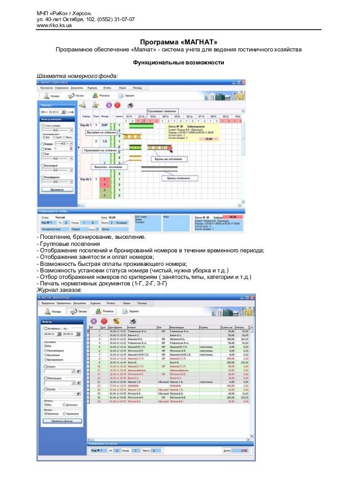345x489 pixels.
Task: Open Номера tab in the order journal window
Action: (52, 311)
